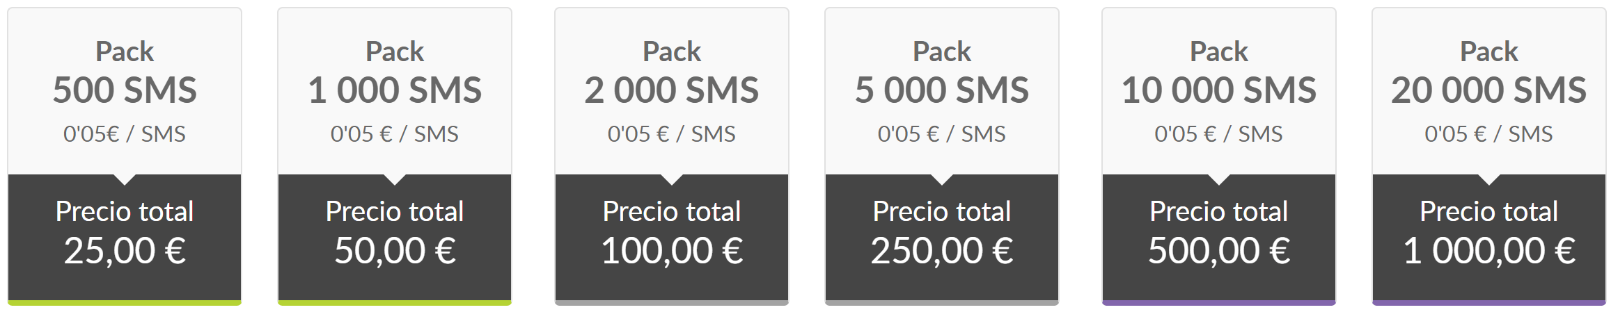The width and height of the screenshot is (1611, 312).
Task: Click the 100,00 € total price
Action: click(x=672, y=251)
